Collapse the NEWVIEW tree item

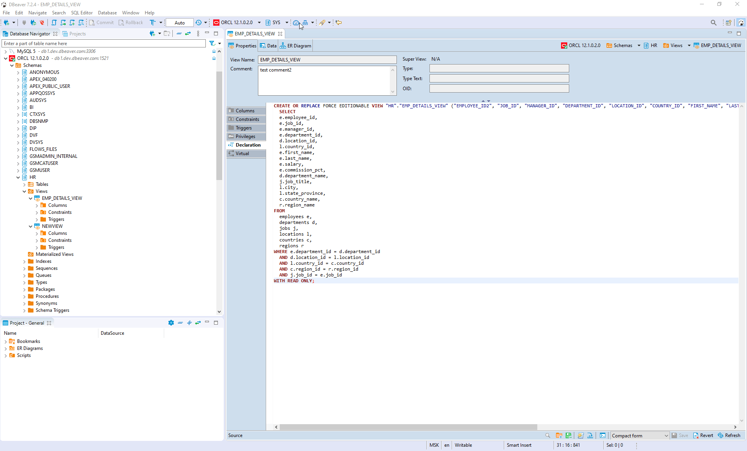pyautogui.click(x=31, y=226)
